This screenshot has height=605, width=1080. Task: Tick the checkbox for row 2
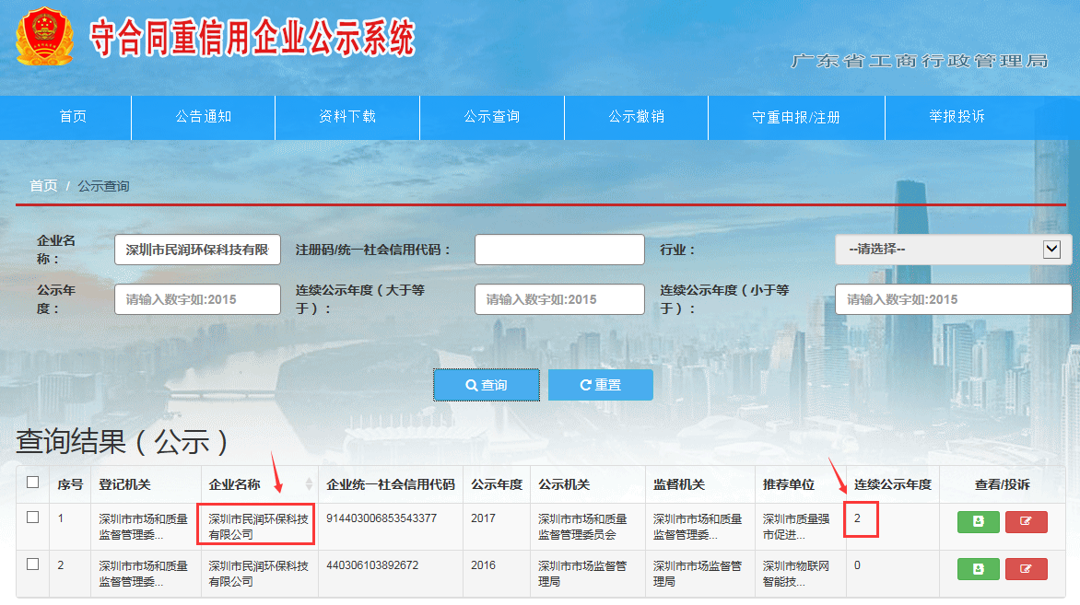[x=33, y=564]
